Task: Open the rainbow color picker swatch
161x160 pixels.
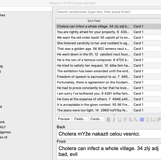Action: click(x=147, y=120)
